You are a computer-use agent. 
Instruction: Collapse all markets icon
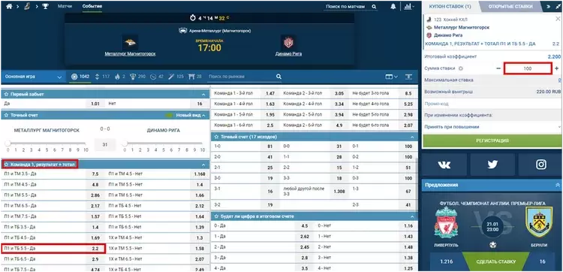pyautogui.click(x=408, y=77)
